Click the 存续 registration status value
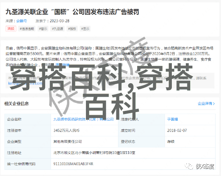221x176 pixels. tap(171, 142)
